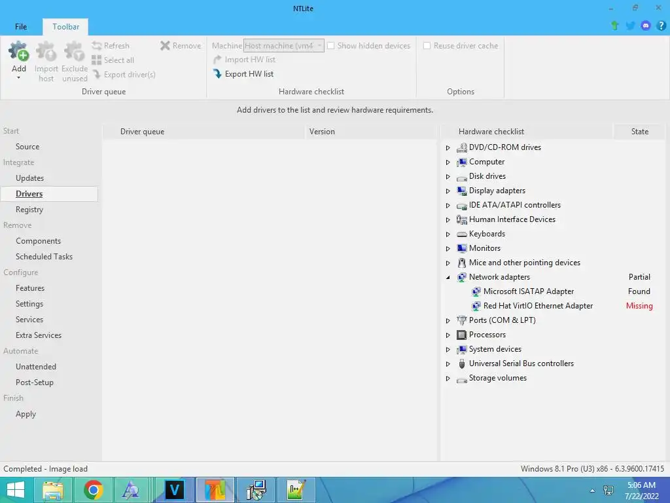Expand DVD/CD-ROM drives node
The image size is (670, 503).
pyautogui.click(x=448, y=147)
